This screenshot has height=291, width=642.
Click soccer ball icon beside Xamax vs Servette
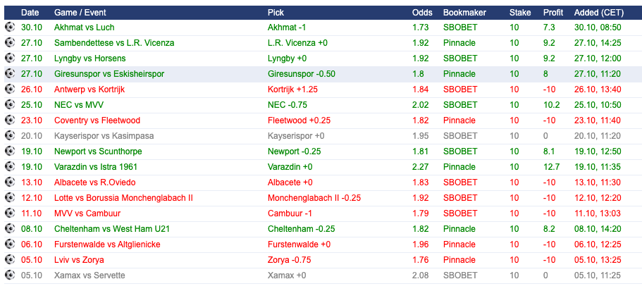coord(10,275)
